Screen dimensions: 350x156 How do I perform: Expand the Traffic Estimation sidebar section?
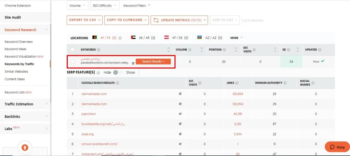pos(25,104)
